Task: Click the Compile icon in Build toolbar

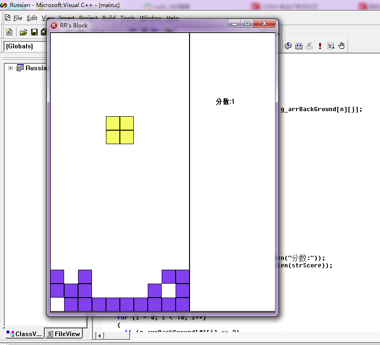Action: [x=288, y=46]
